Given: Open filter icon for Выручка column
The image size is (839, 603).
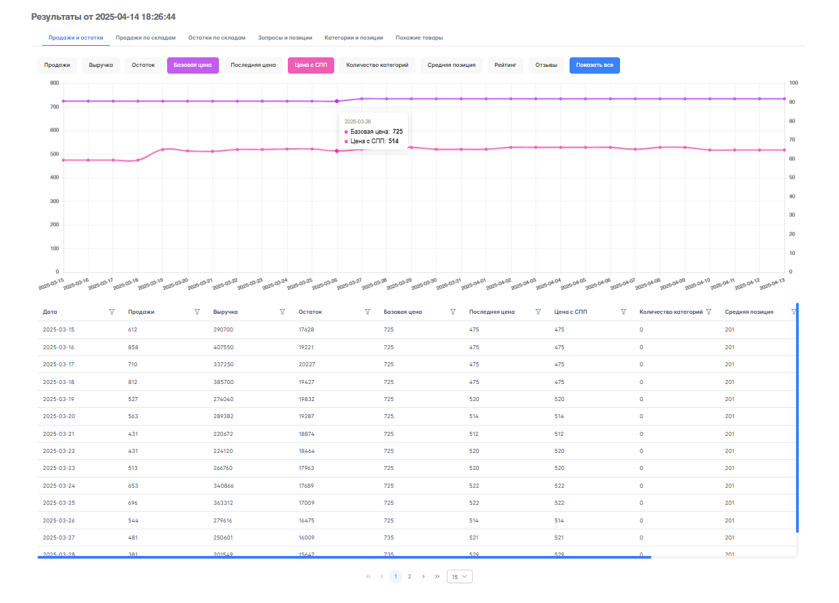Looking at the screenshot, I should click(x=282, y=312).
